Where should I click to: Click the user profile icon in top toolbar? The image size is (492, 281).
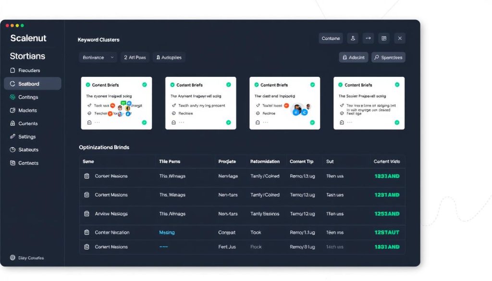(353, 38)
